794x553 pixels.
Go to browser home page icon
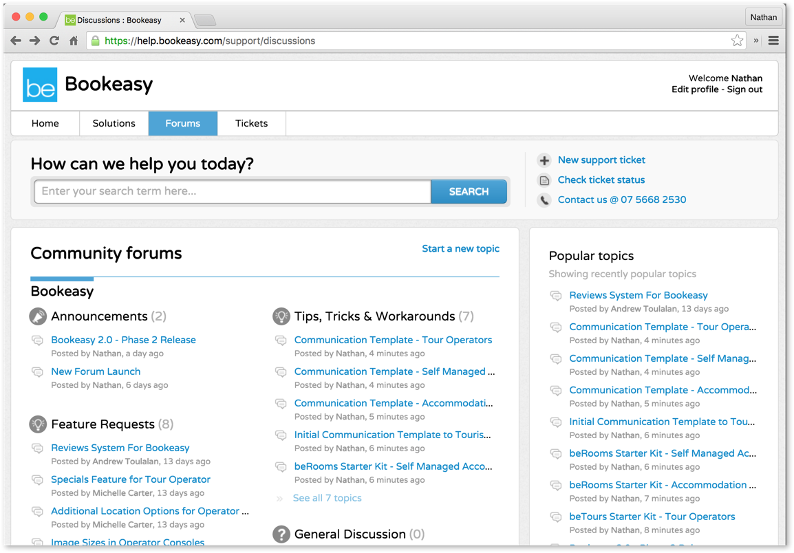point(74,41)
